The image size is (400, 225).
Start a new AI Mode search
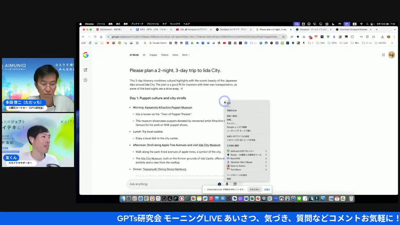(85, 70)
